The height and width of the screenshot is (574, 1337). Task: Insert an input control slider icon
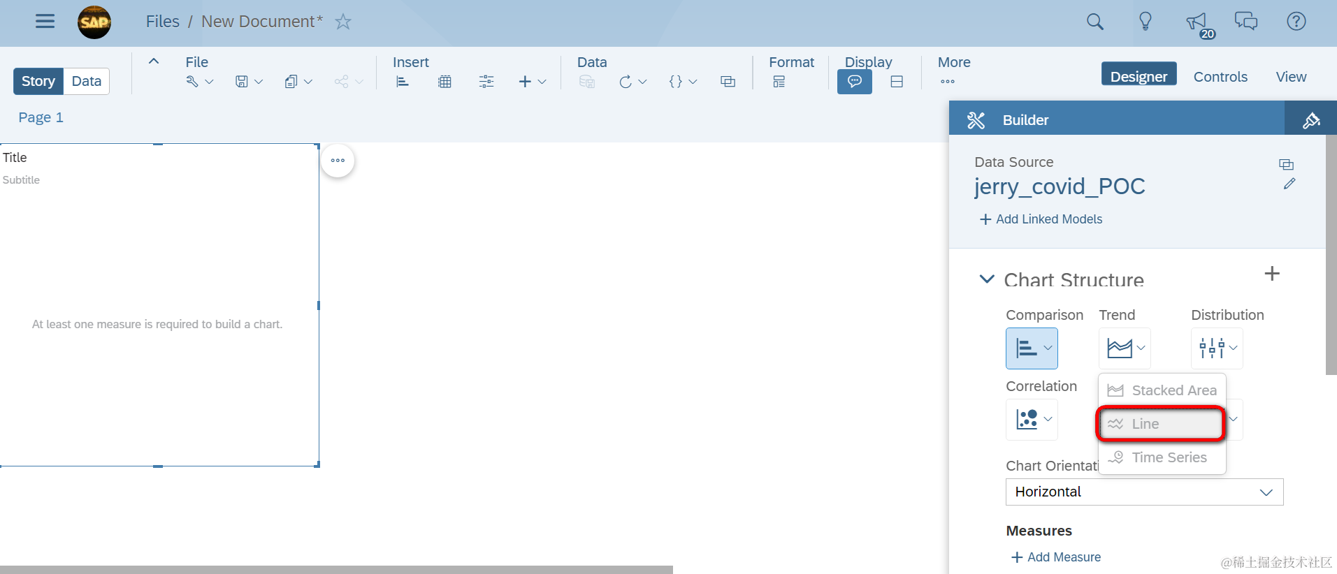pyautogui.click(x=486, y=82)
